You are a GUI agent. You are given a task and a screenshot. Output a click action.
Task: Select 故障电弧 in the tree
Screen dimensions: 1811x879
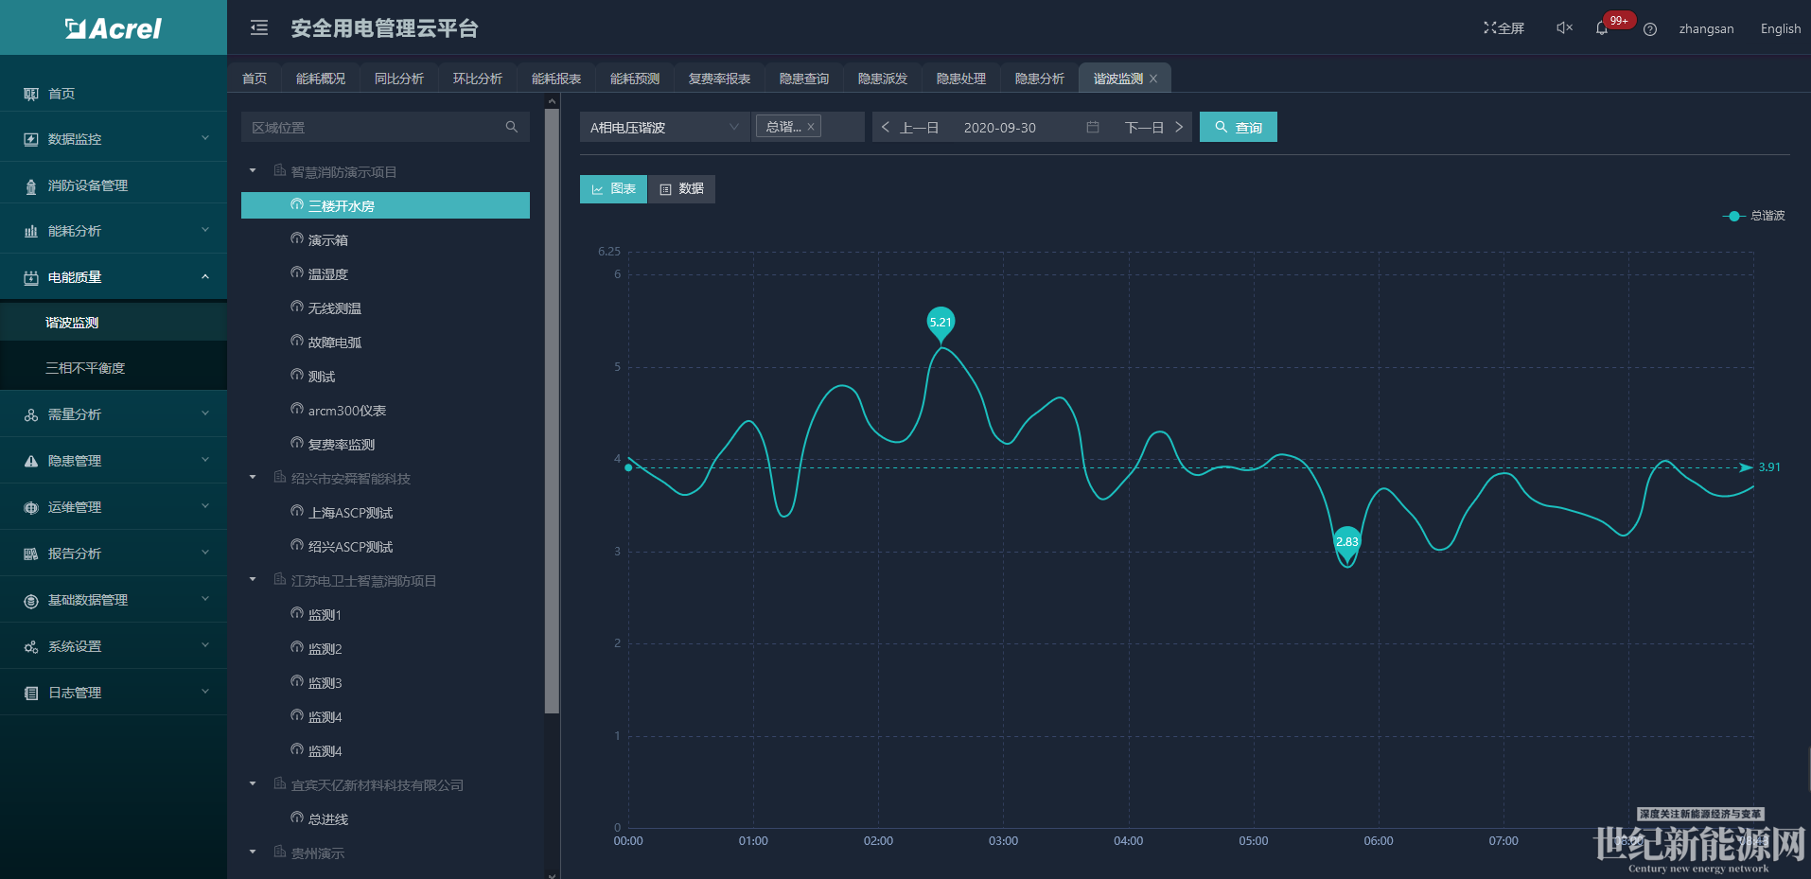(335, 343)
